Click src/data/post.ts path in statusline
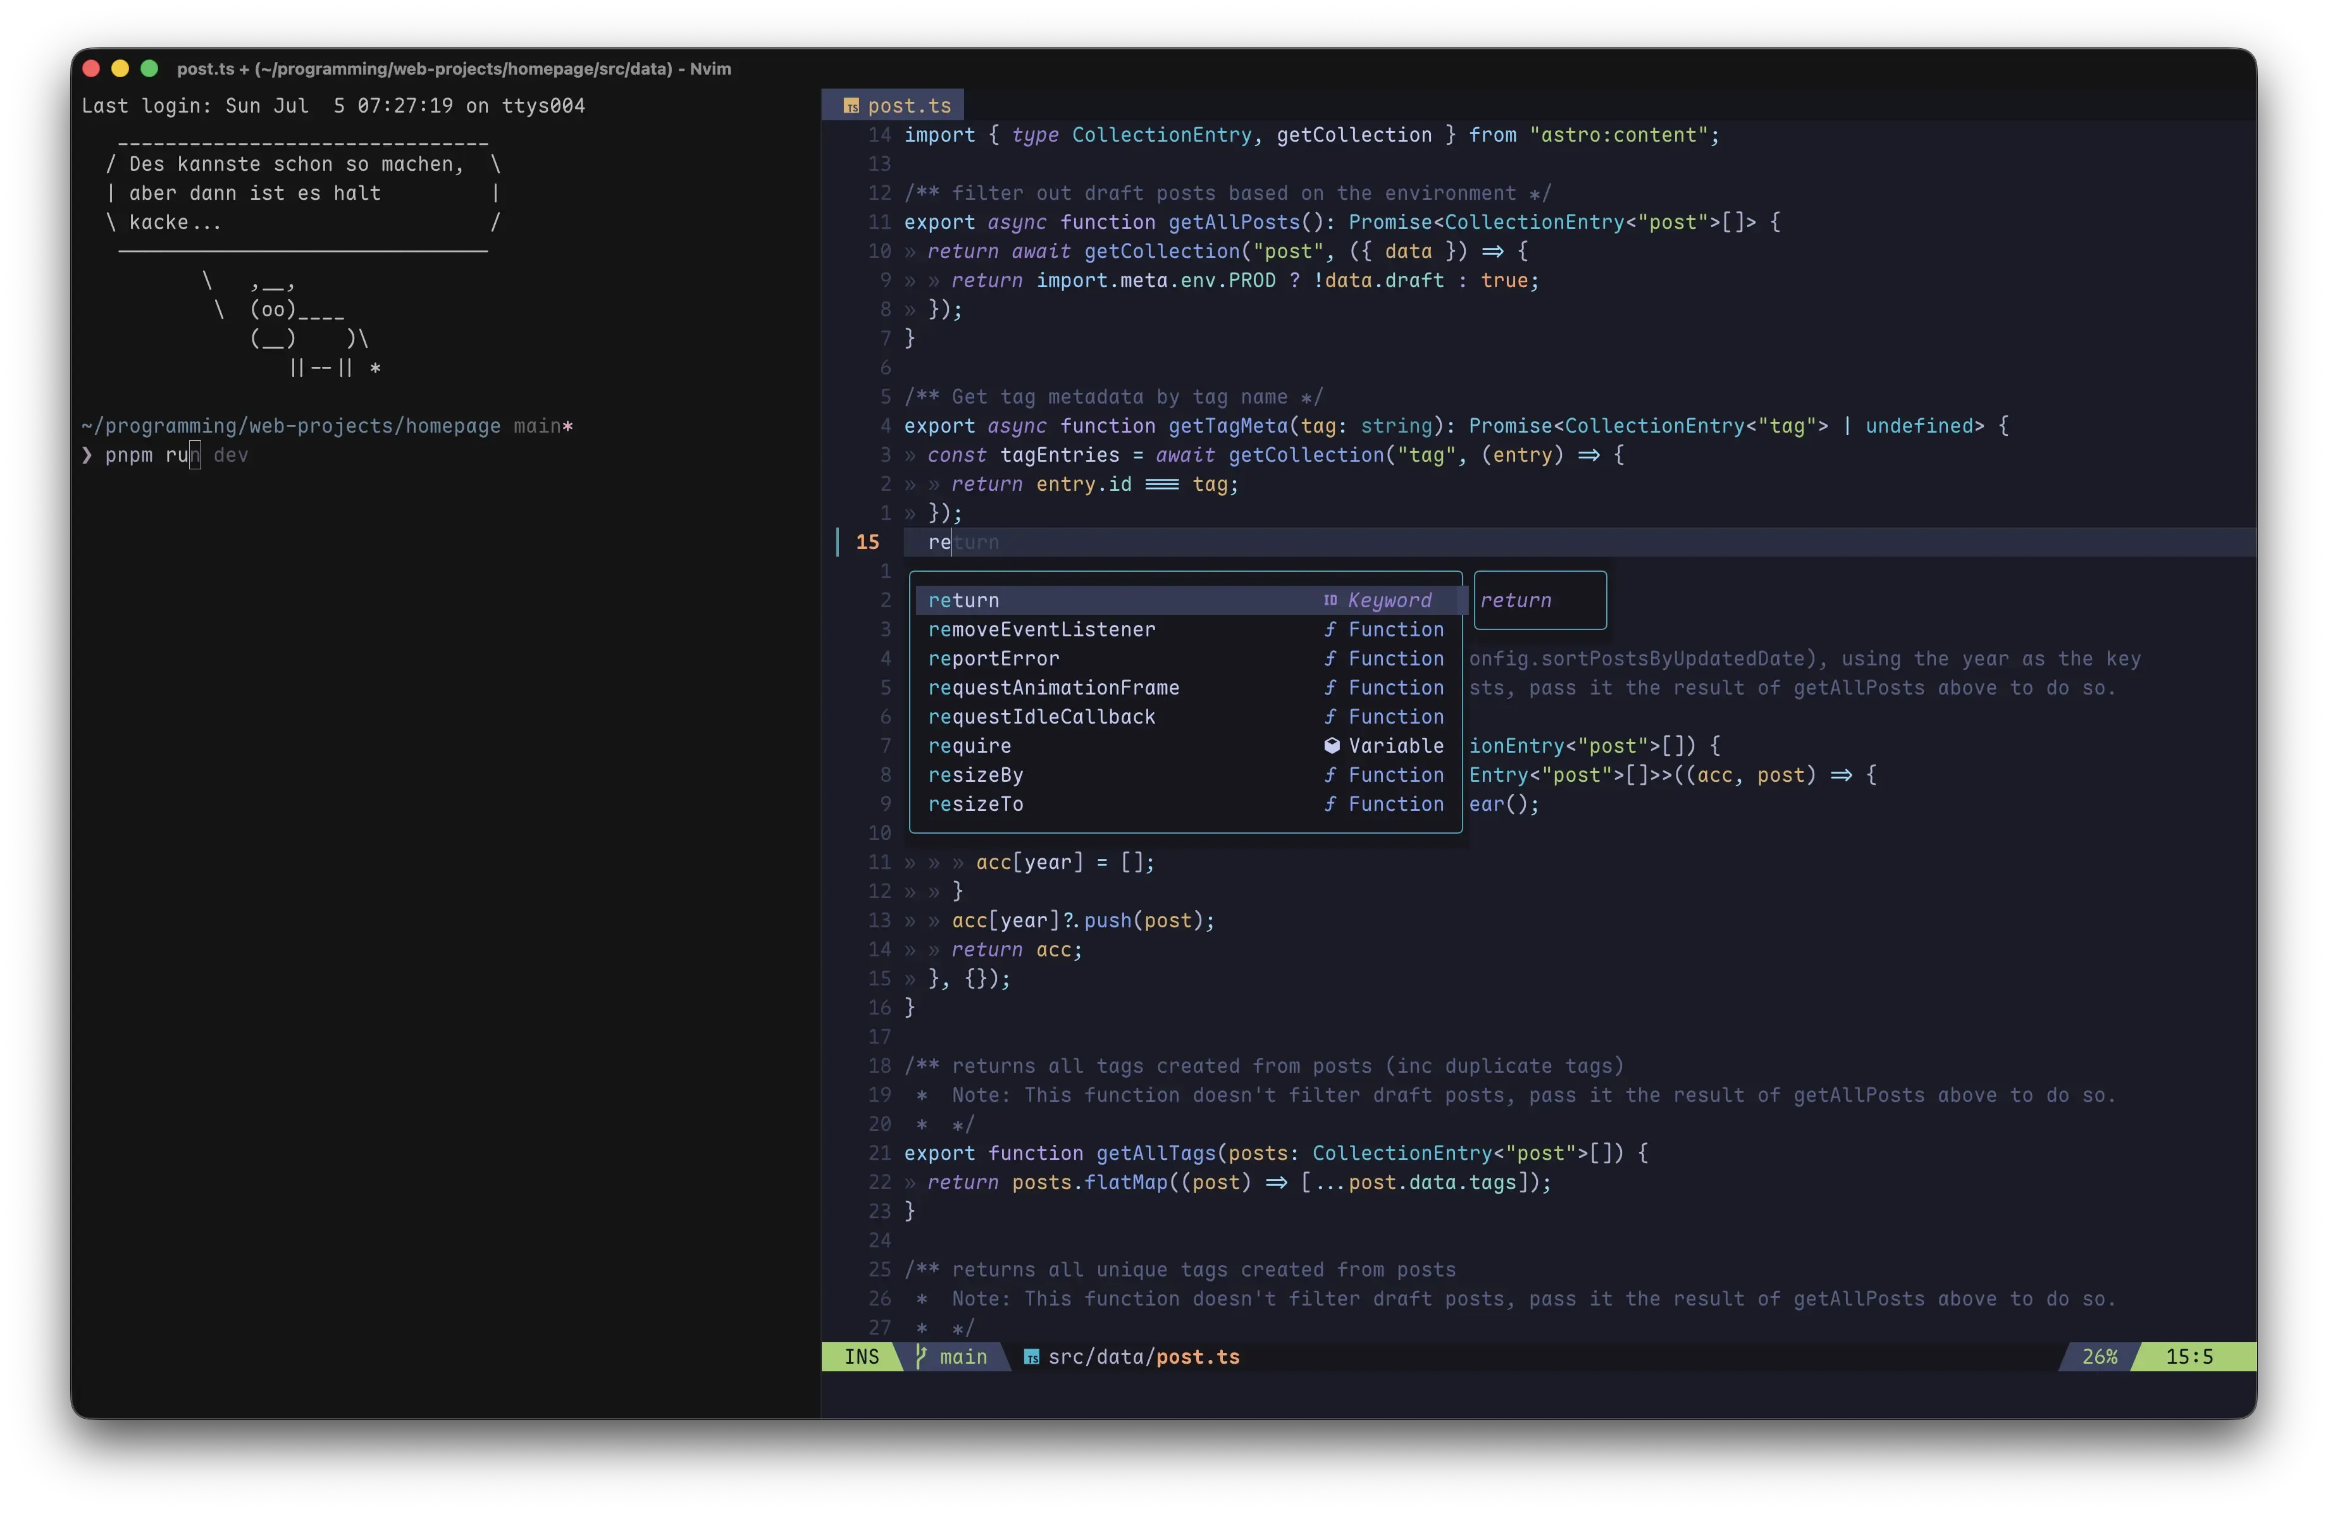 click(x=1144, y=1357)
